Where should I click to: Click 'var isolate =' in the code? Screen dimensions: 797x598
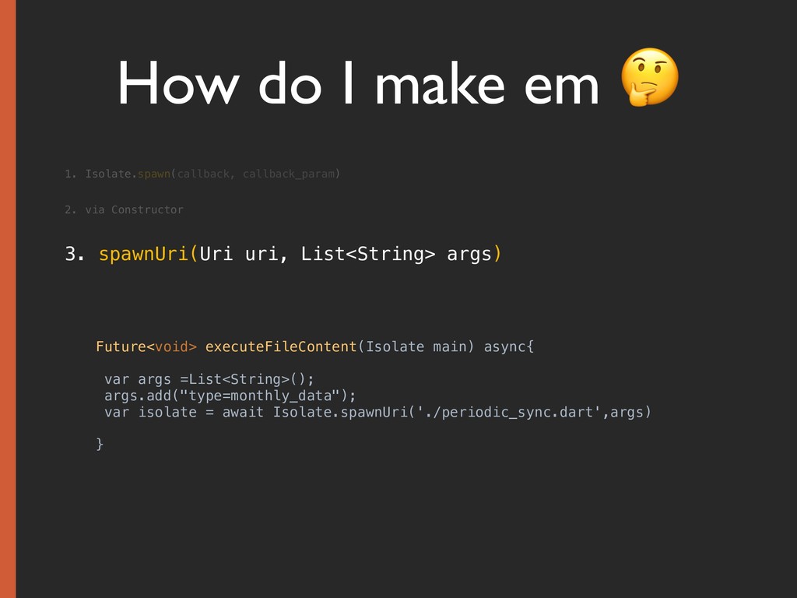tap(159, 412)
